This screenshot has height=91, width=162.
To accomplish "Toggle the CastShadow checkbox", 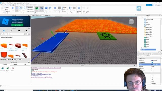I will tap(152, 62).
